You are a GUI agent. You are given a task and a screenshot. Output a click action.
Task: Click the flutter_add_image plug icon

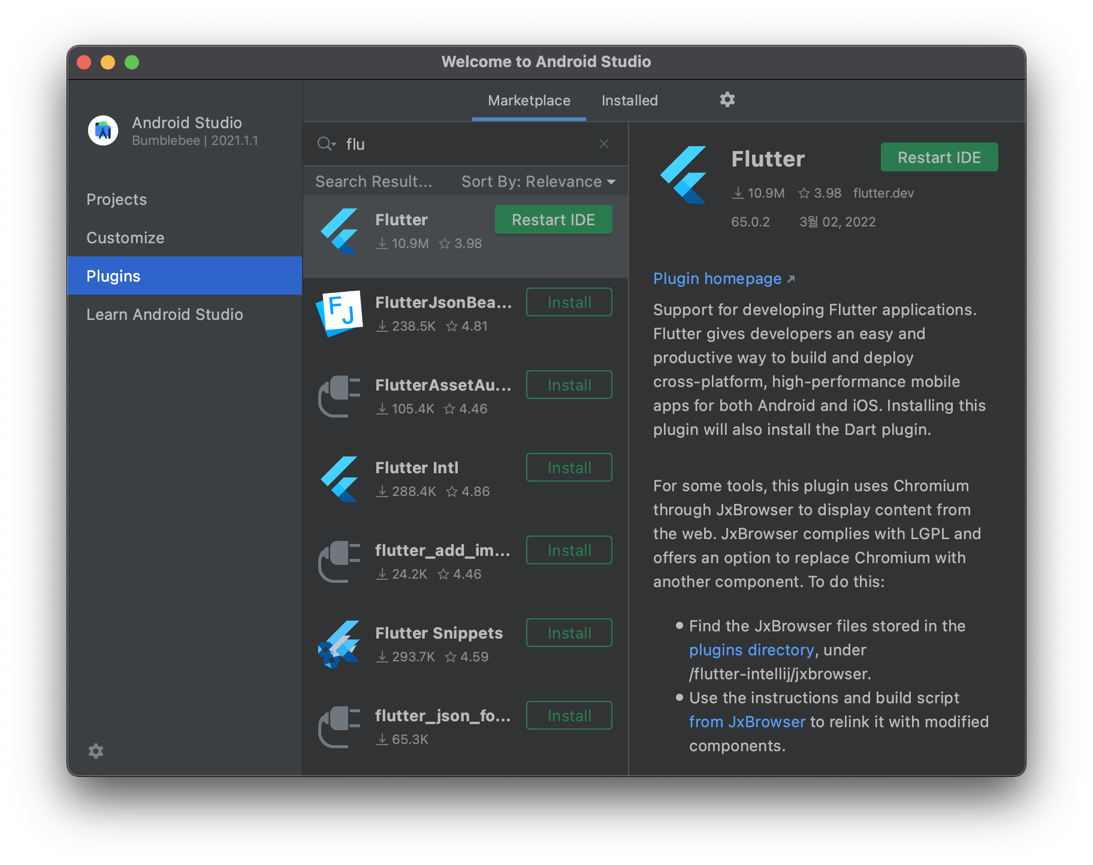(340, 561)
